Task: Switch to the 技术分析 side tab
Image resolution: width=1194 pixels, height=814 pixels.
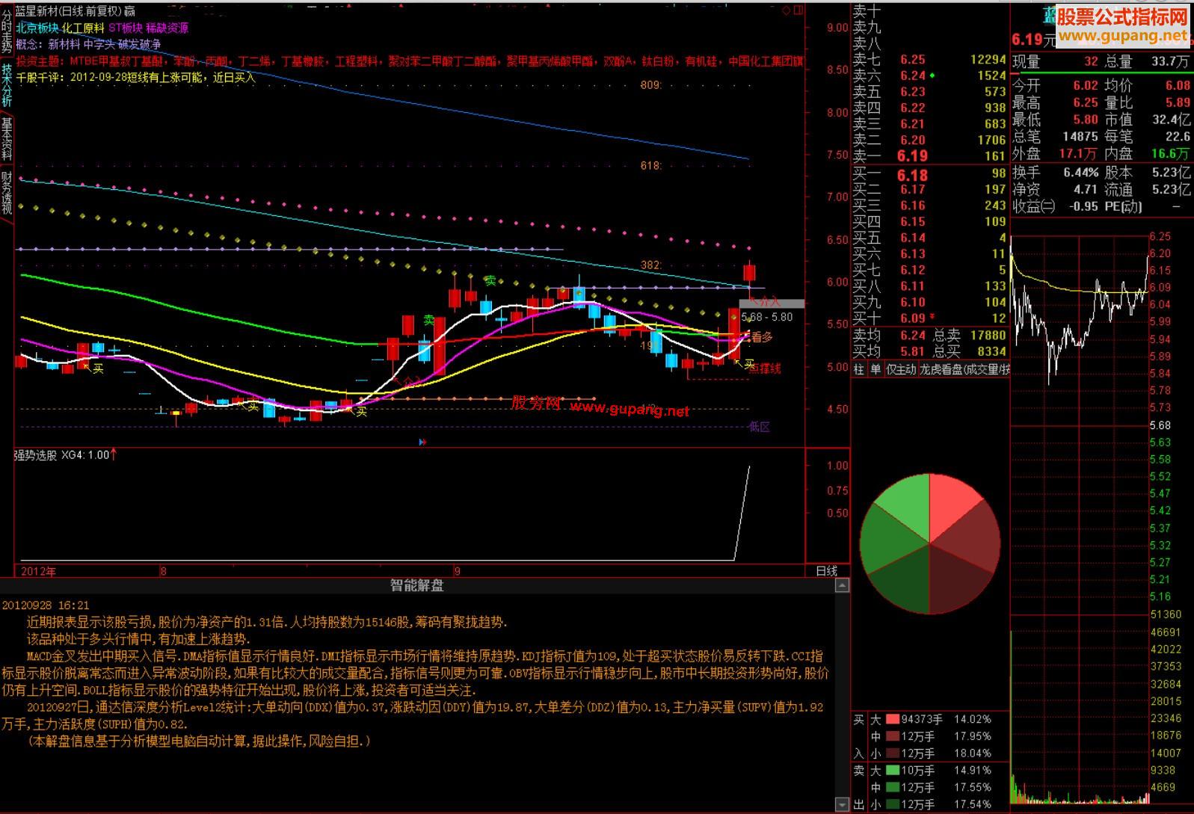Action: click(x=7, y=83)
